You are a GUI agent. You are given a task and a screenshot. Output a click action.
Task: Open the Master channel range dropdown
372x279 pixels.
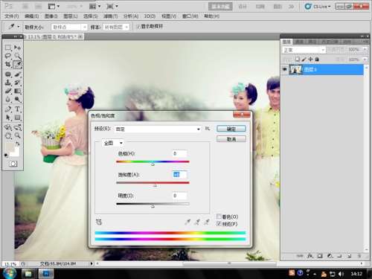click(113, 143)
